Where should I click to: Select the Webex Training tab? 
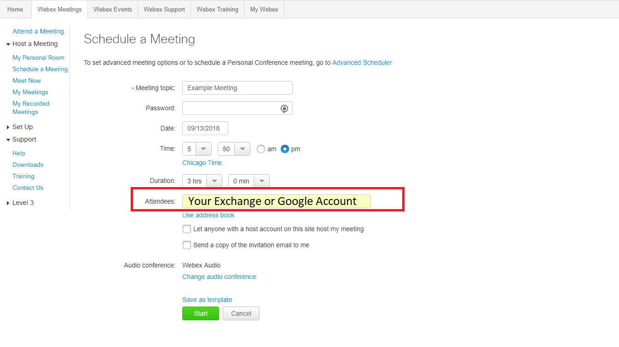pos(217,9)
